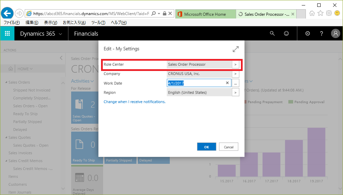
Task: Expand the Dynamics 365 dropdown chevron
Action: [x=60, y=34]
